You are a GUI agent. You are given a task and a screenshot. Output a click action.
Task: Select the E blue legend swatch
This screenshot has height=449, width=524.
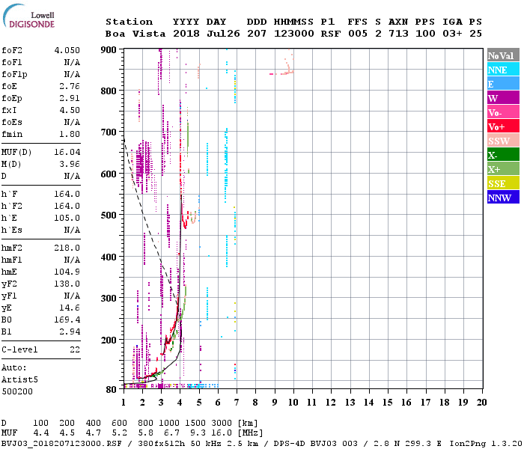pyautogui.click(x=503, y=84)
